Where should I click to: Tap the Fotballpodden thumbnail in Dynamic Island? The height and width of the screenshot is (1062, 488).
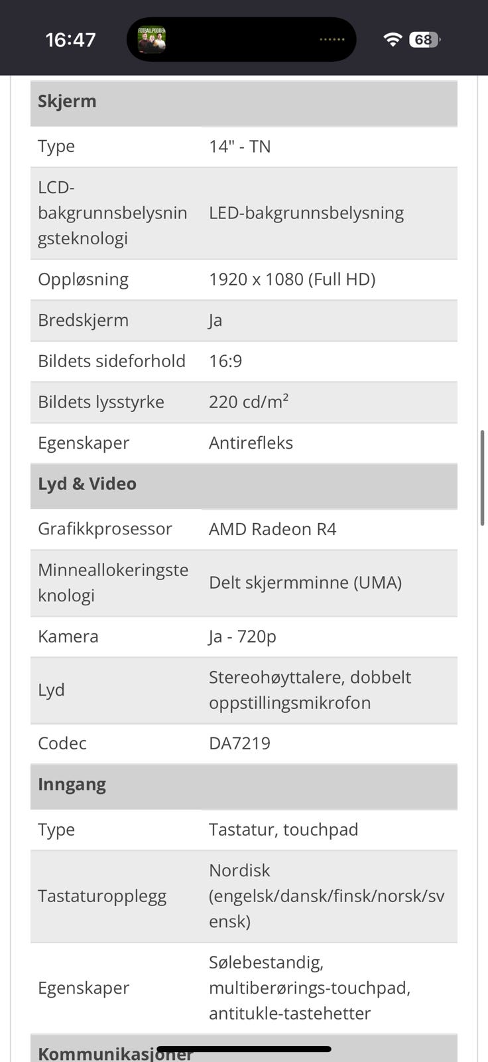[151, 40]
